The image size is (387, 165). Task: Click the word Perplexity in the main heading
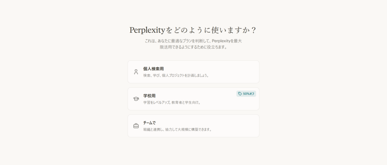(x=146, y=30)
